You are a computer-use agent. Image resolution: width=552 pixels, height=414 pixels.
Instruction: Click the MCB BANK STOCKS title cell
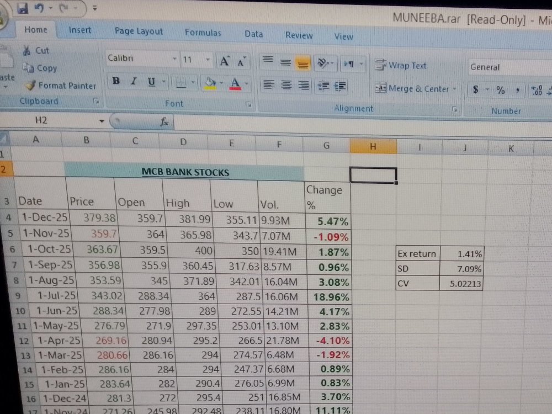(x=184, y=172)
